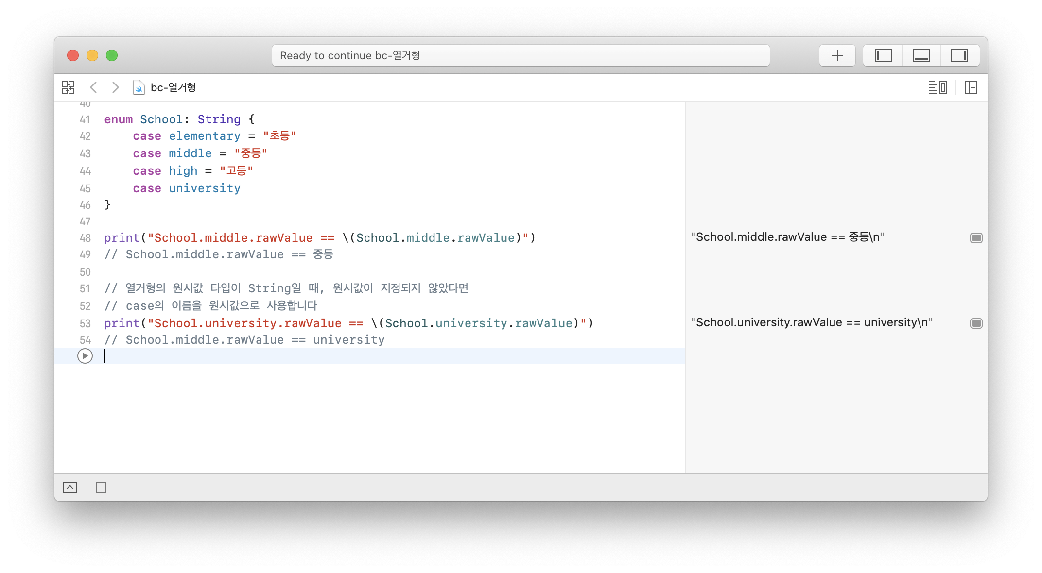
Task: Add a new editor pane
Action: coord(971,87)
